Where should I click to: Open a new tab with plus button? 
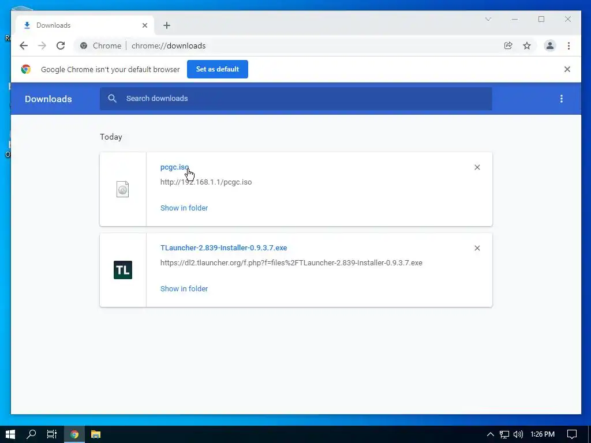coord(167,25)
